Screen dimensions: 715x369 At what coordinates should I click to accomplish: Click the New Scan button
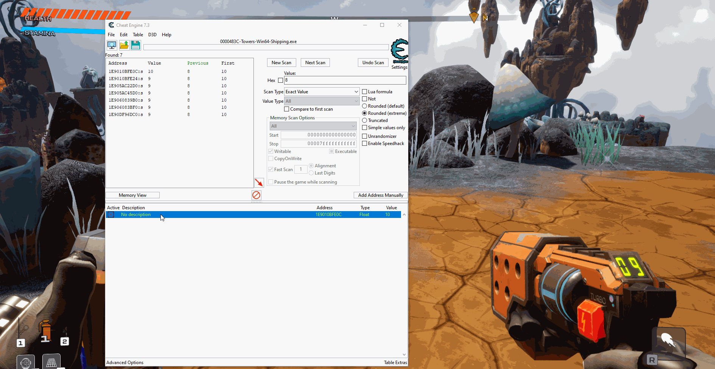pyautogui.click(x=281, y=63)
